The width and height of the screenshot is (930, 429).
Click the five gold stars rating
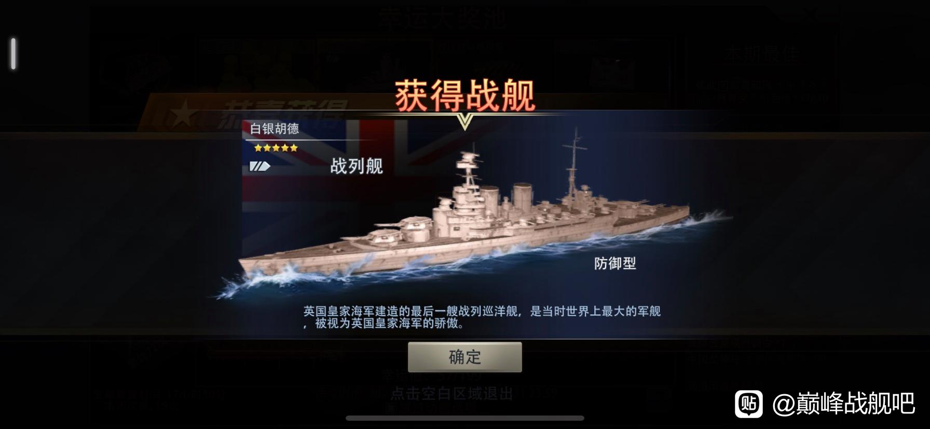tap(276, 148)
